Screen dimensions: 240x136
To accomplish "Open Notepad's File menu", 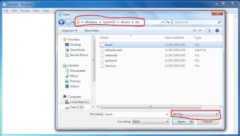I will pos(6,11).
